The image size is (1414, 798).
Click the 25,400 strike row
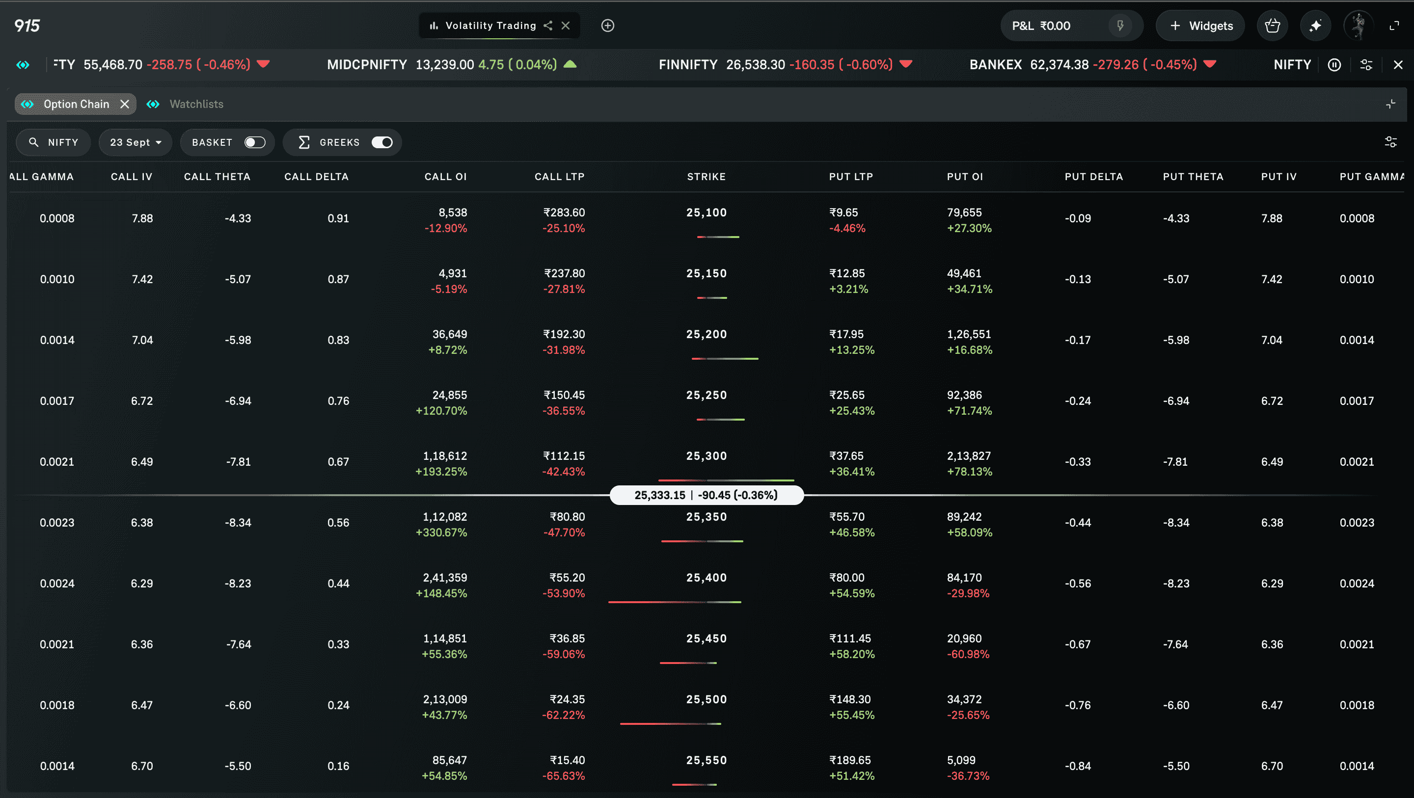(x=706, y=577)
